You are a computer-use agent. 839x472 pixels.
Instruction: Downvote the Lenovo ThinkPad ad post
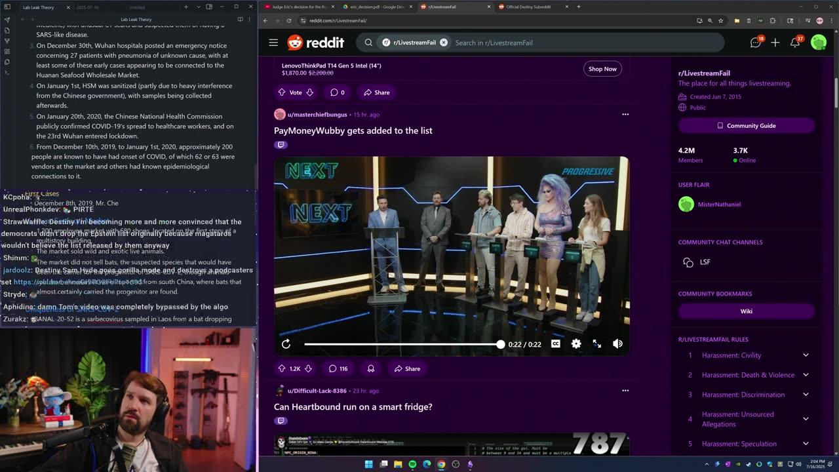coord(310,92)
